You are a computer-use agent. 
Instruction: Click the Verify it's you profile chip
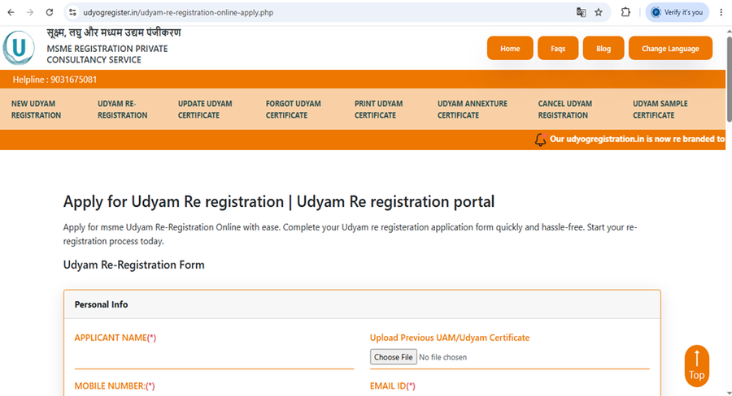point(678,13)
